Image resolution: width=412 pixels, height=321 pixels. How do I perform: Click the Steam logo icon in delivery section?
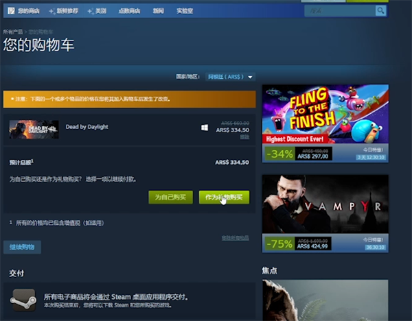pyautogui.click(x=23, y=300)
